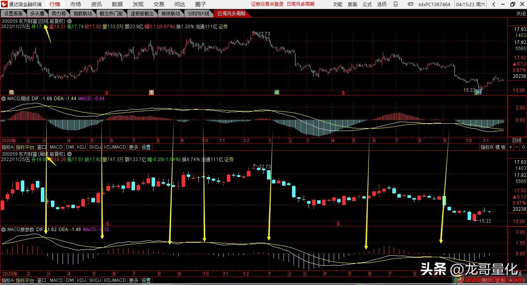Click 窗口 in the upper indicator bar

click(42, 147)
